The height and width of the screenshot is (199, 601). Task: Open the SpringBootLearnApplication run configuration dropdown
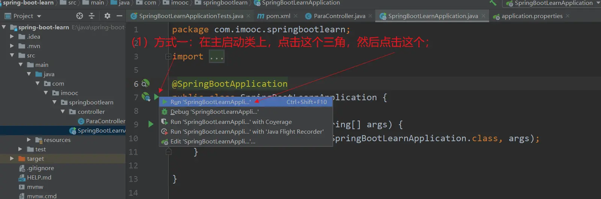click(x=553, y=3)
